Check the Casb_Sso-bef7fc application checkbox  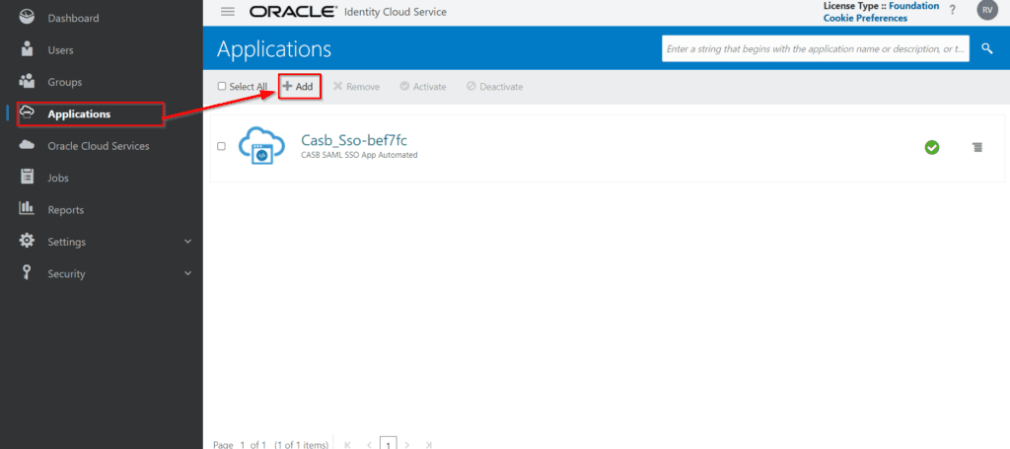(x=221, y=146)
